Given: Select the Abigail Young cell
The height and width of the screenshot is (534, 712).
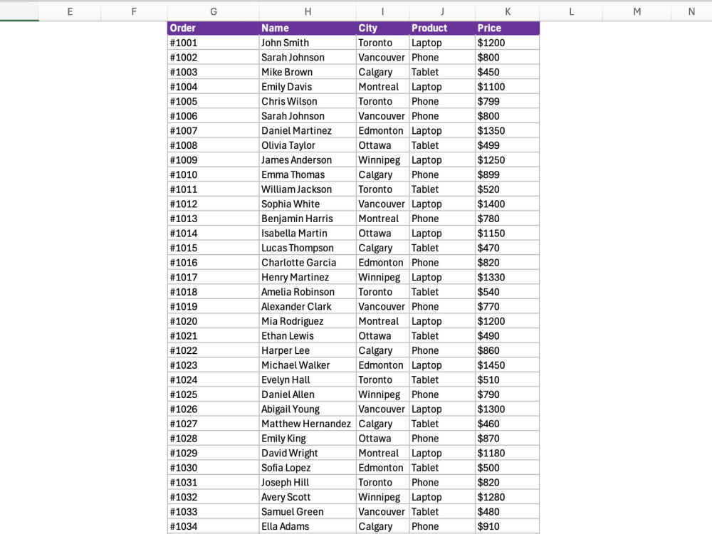Looking at the screenshot, I should [x=308, y=409].
